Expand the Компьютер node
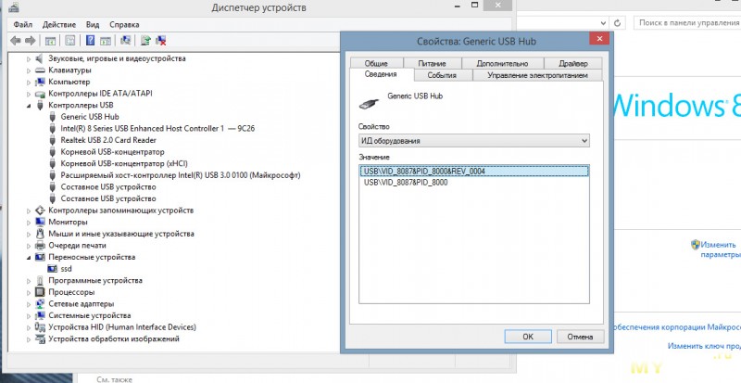This screenshot has width=741, height=383. coord(29,82)
